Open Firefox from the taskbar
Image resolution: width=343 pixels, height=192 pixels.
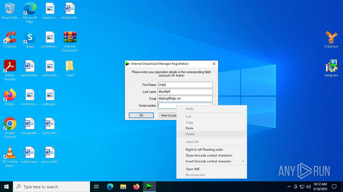tap(136, 187)
